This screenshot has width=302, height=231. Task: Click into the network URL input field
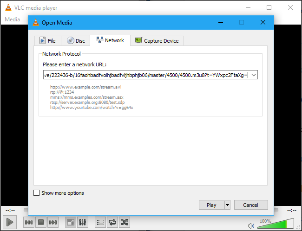click(146, 75)
